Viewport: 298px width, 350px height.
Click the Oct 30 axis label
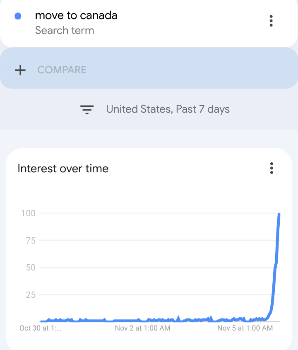41,328
